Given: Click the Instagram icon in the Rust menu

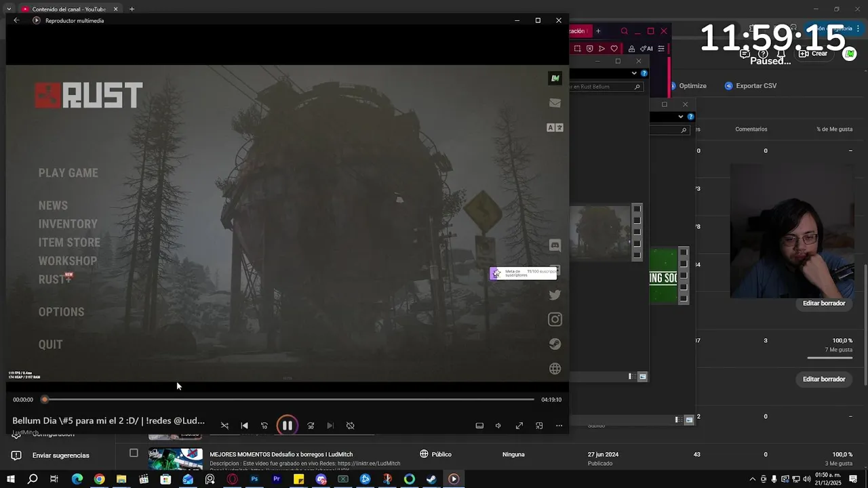Looking at the screenshot, I should click(555, 319).
